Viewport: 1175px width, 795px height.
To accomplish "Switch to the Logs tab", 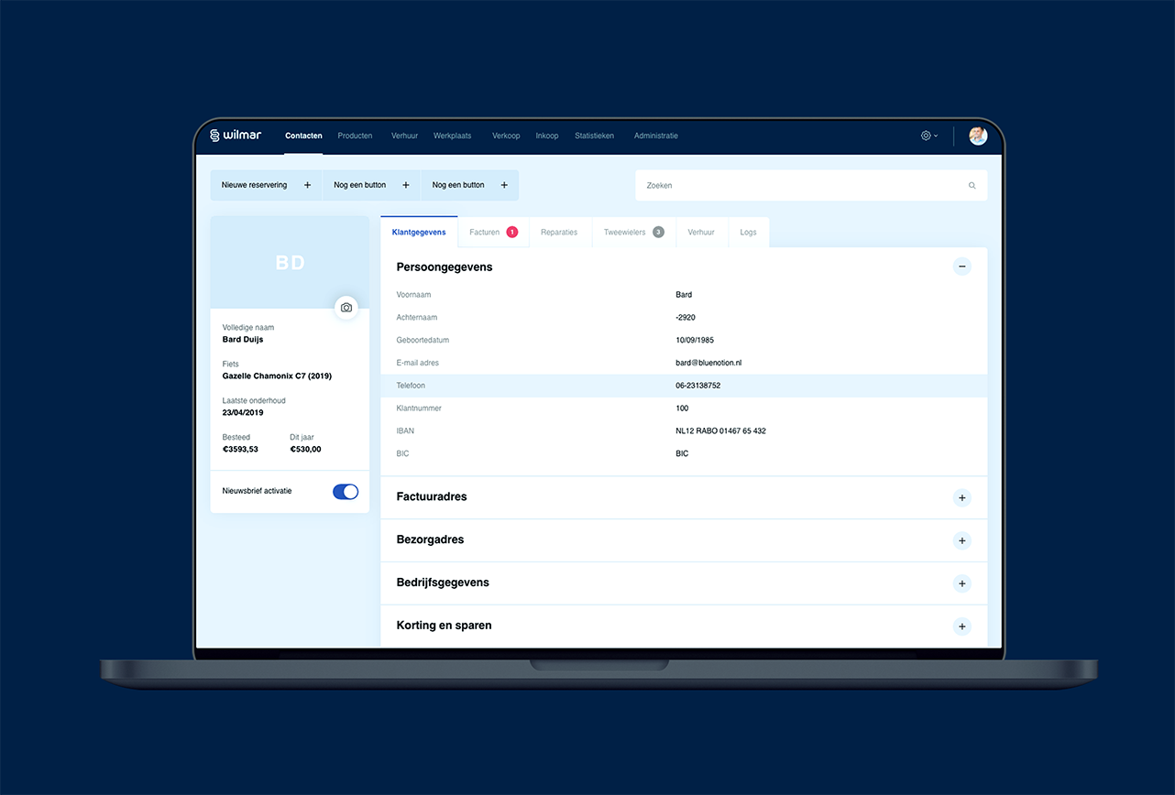I will pos(749,233).
